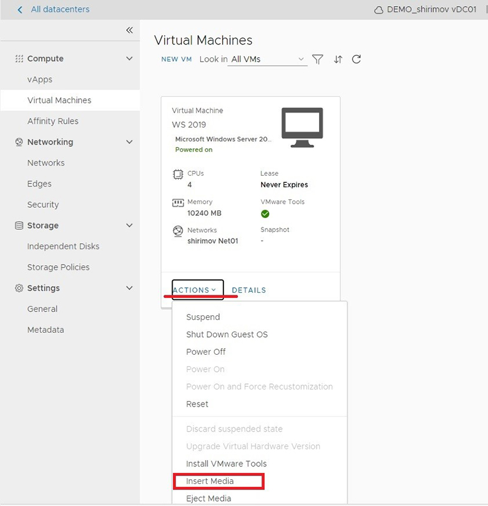Screen dimensions: 488x506
Task: Click the Compute section label
Action: tap(45, 59)
